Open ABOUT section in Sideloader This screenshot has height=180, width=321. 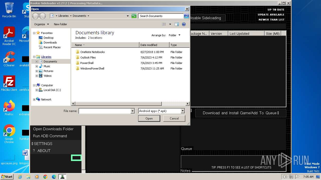[x=42, y=151]
